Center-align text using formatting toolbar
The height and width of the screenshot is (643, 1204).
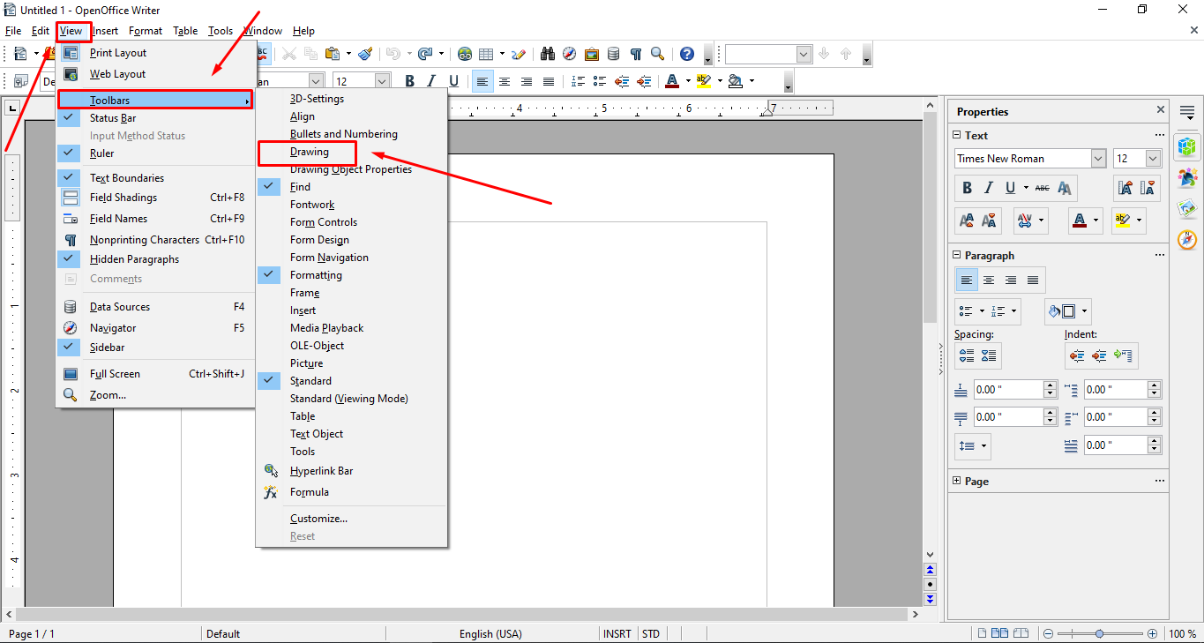(x=505, y=81)
